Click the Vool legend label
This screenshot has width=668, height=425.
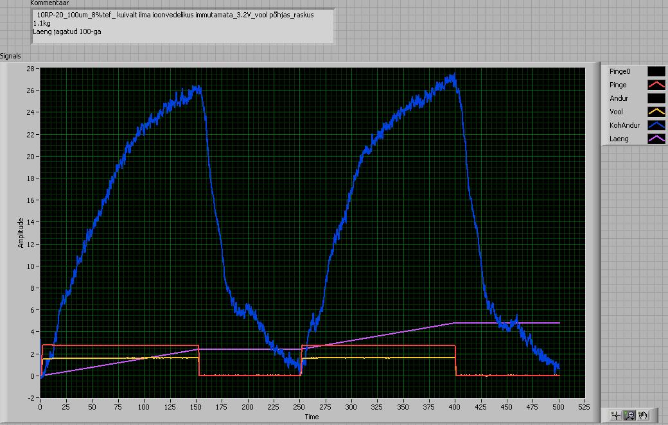[616, 112]
